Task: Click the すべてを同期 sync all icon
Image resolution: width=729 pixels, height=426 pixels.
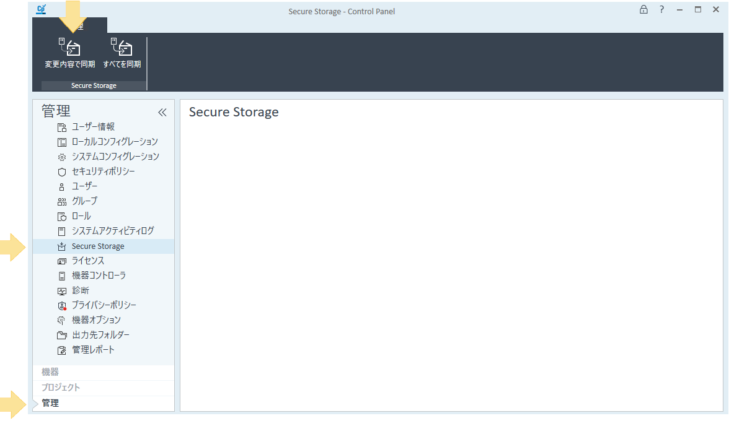Action: coord(122,47)
